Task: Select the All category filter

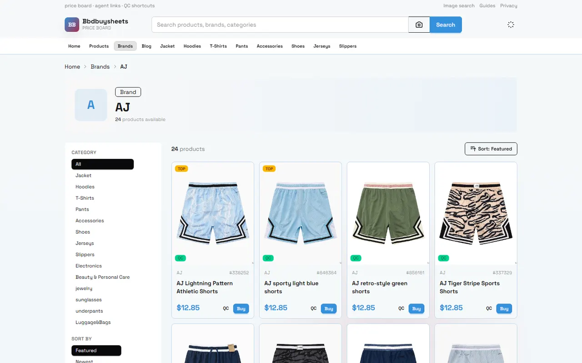Action: pos(103,164)
